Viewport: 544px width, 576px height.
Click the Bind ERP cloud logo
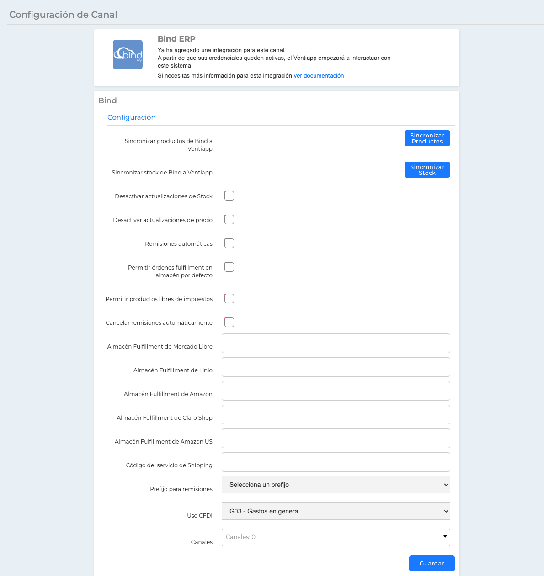(x=128, y=55)
